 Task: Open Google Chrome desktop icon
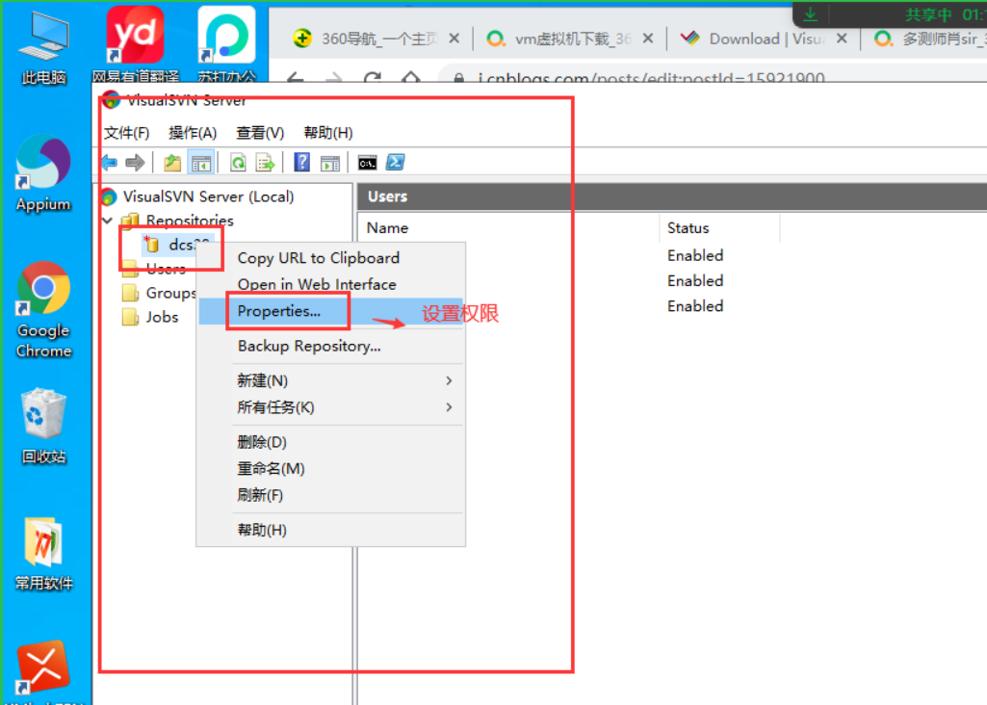(43, 310)
